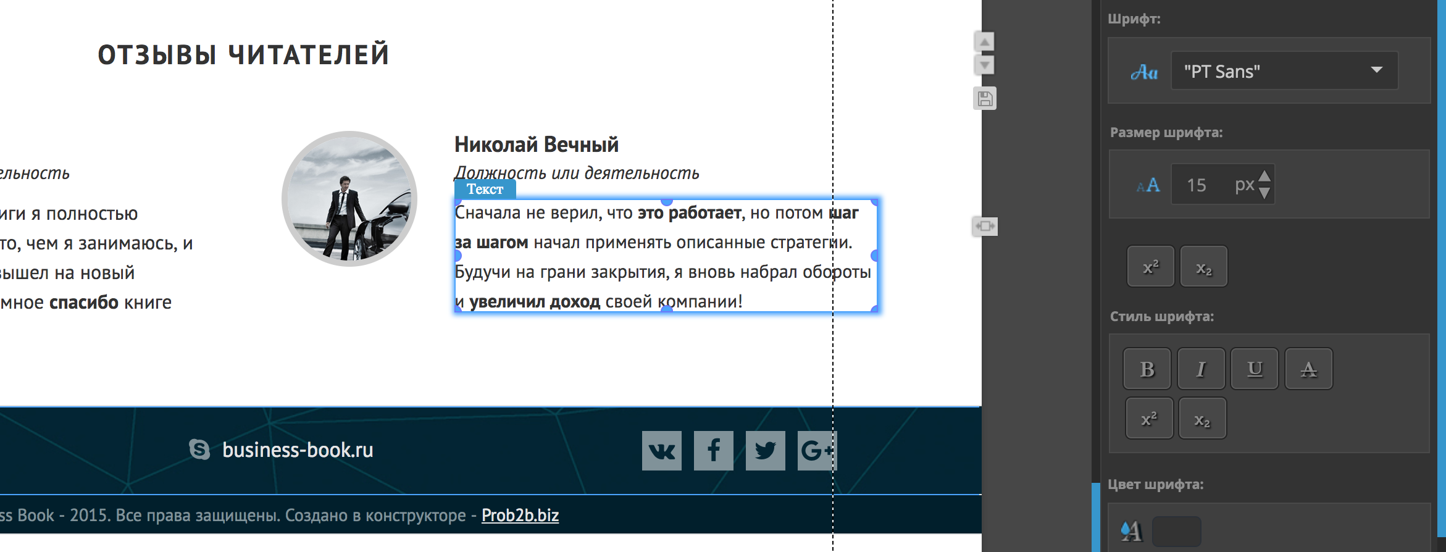Click the block width resize icon
The width and height of the screenshot is (1446, 552).
[x=985, y=227]
